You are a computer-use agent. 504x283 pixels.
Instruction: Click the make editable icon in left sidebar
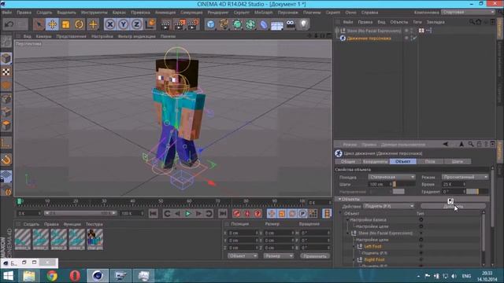pyautogui.click(x=6, y=42)
